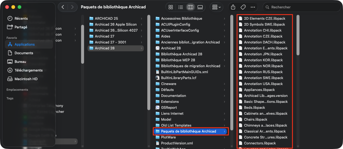Select Bibliothèque MEP 28 folder
The height and width of the screenshot is (149, 343).
pyautogui.click(x=191, y=60)
